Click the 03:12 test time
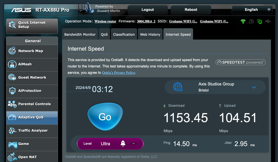 coord(102,89)
